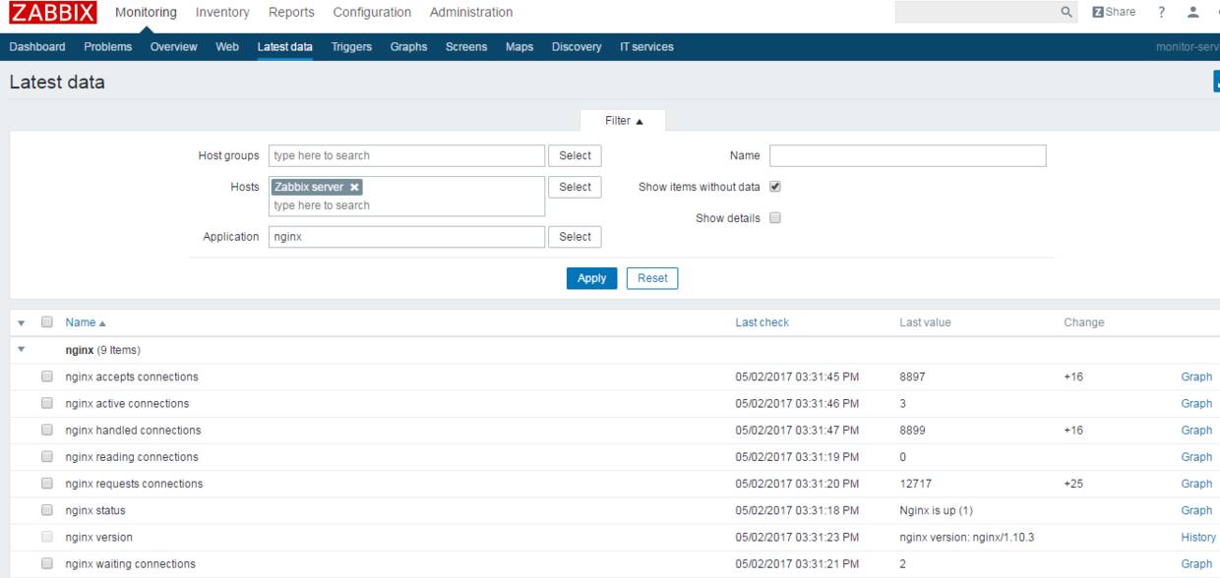The image size is (1220, 578).
Task: Go to the Maps submenu
Action: (x=519, y=47)
